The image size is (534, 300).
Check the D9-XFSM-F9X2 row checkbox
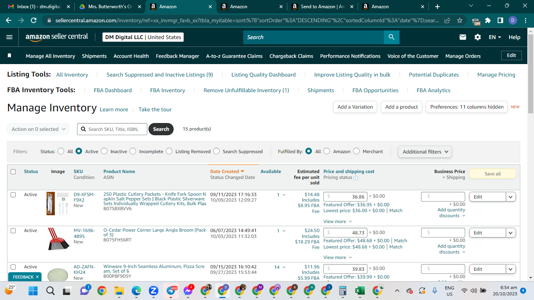13,195
